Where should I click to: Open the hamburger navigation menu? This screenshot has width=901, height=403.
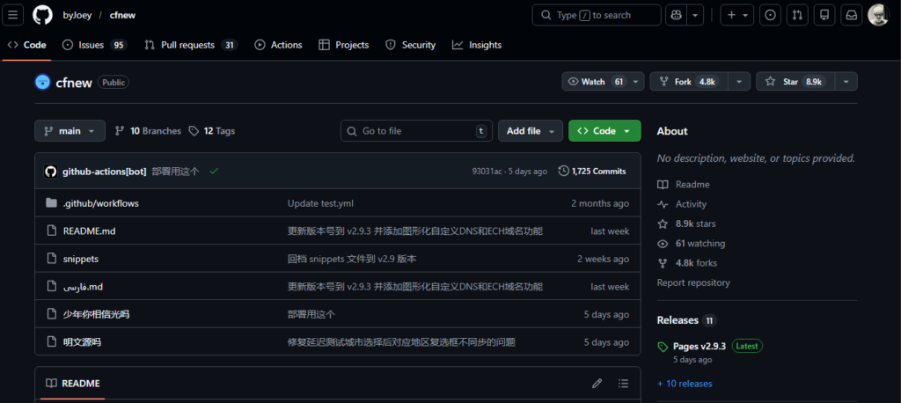pos(15,15)
